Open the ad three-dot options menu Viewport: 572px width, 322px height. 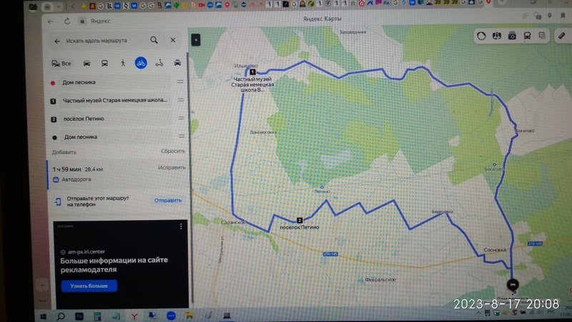point(181,227)
